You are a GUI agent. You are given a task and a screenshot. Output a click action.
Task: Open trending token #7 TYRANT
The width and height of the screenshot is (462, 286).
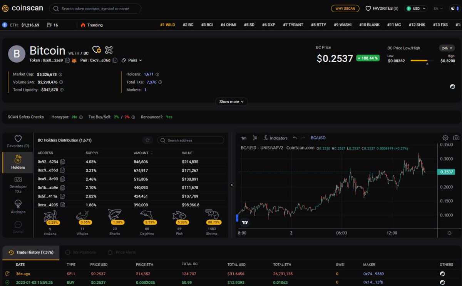tap(293, 25)
